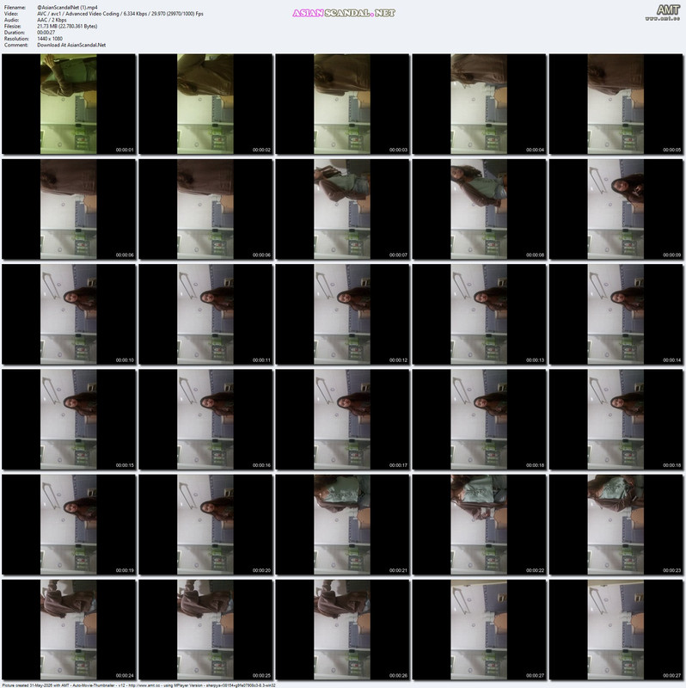Click the frame stamped 00:00:07
Image resolution: width=686 pixels, height=688 pixels.
coord(342,209)
